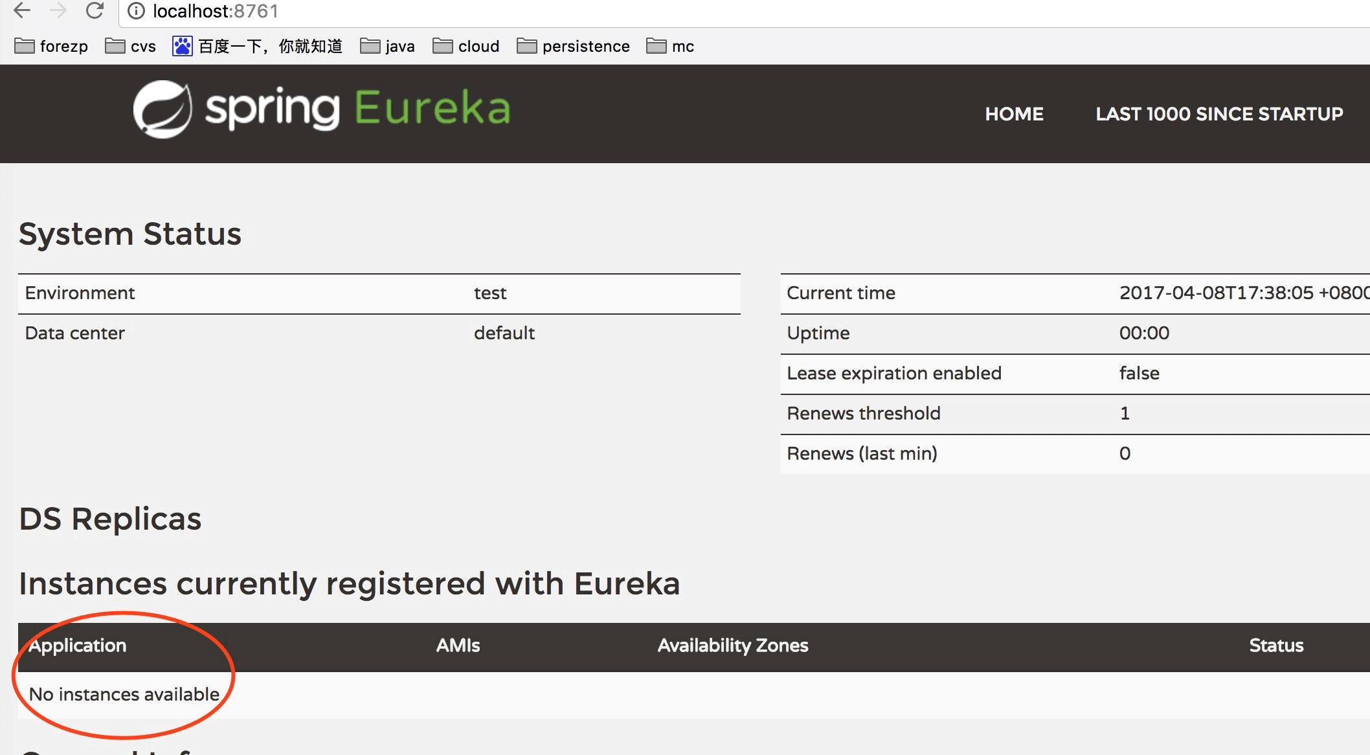Click the browser back arrow
This screenshot has height=755, width=1370.
(x=22, y=10)
